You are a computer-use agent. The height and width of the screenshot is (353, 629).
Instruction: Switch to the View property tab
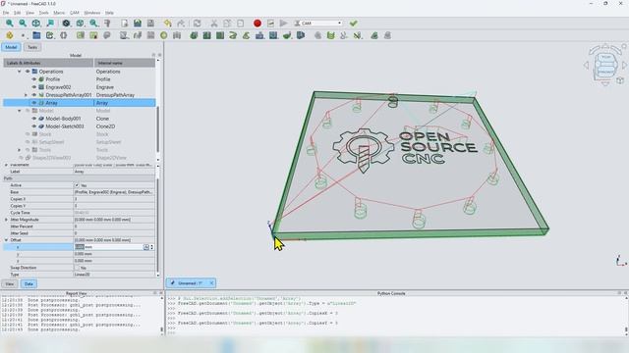pyautogui.click(x=9, y=283)
